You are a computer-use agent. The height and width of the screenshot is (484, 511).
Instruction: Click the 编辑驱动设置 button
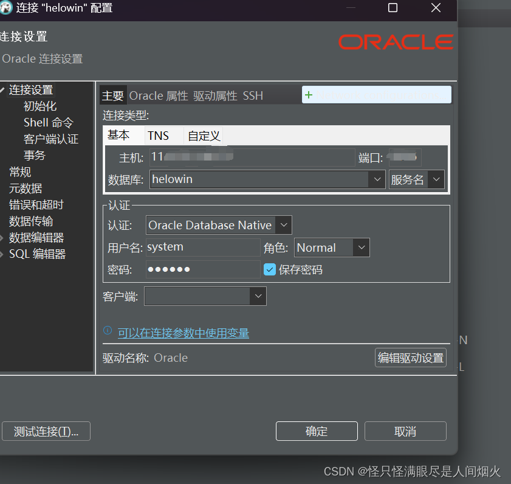tap(410, 358)
